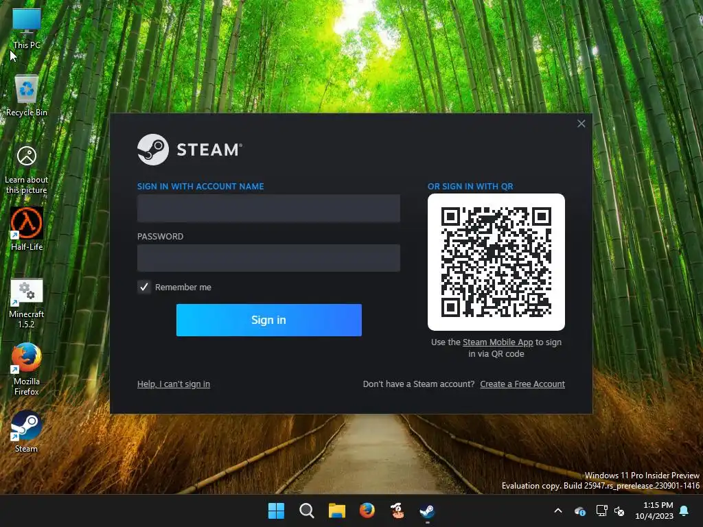The image size is (703, 527).
Task: Focus the account name input field
Action: [268, 209]
